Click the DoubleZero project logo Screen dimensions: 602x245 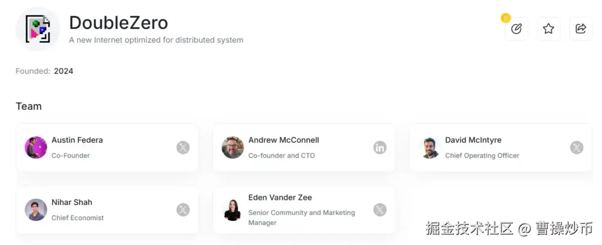pyautogui.click(x=38, y=29)
